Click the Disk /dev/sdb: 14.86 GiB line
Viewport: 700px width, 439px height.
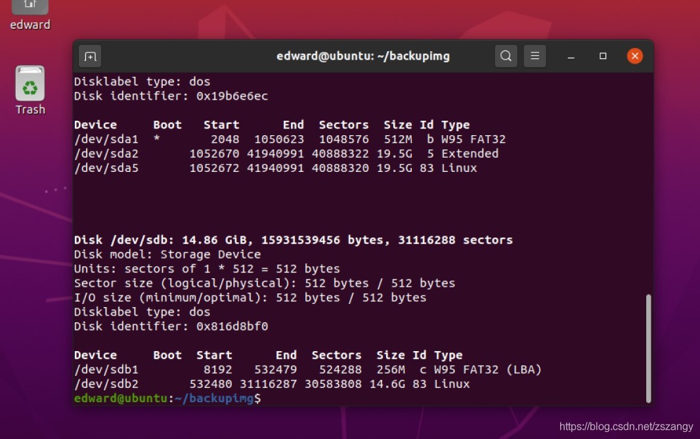click(294, 240)
